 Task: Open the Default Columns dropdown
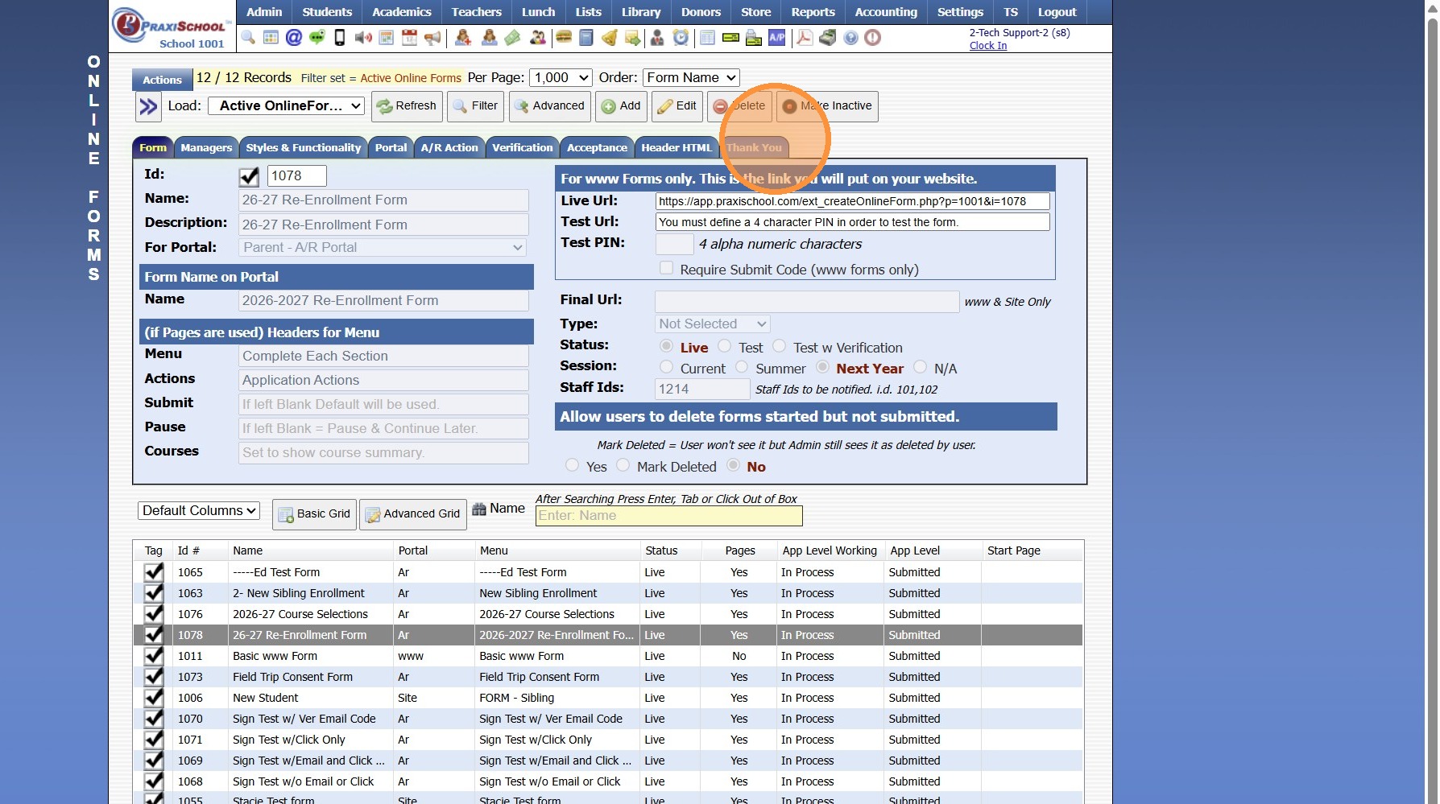click(x=199, y=510)
